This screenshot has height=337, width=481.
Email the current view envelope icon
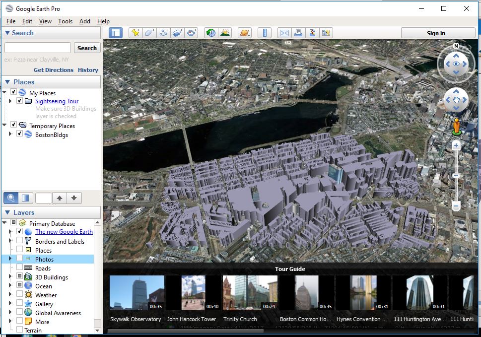point(284,33)
